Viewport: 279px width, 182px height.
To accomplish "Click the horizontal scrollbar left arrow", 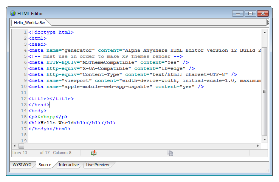I will pos(15,146).
